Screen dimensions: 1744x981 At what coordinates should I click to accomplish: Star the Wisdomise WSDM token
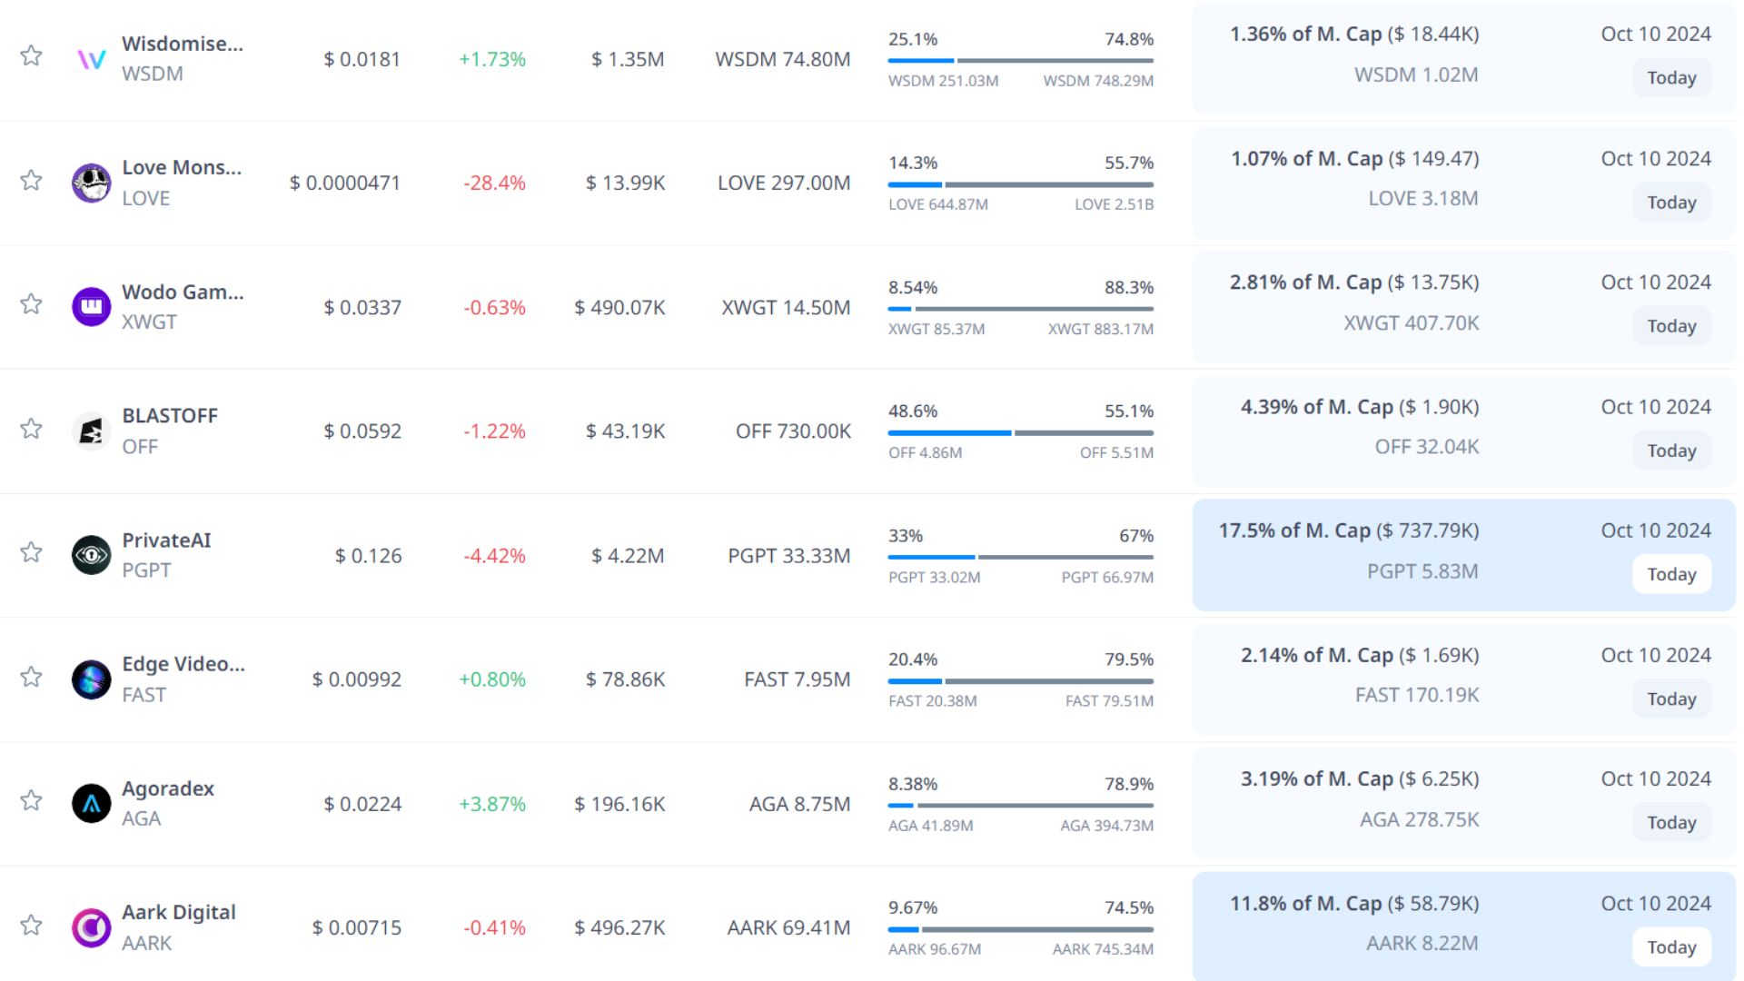[31, 55]
